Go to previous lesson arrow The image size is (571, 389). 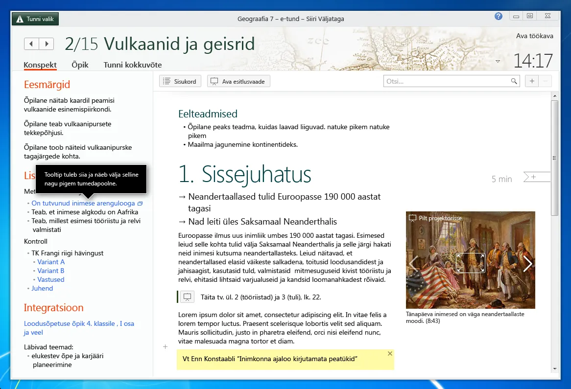(x=31, y=44)
